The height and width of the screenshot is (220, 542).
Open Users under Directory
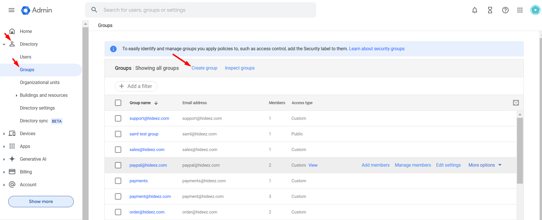point(26,57)
